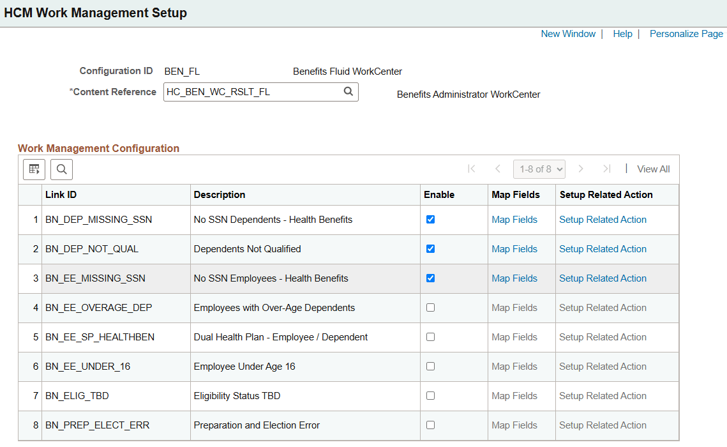Uncheck Dependents Not Qualified enable box

click(430, 248)
